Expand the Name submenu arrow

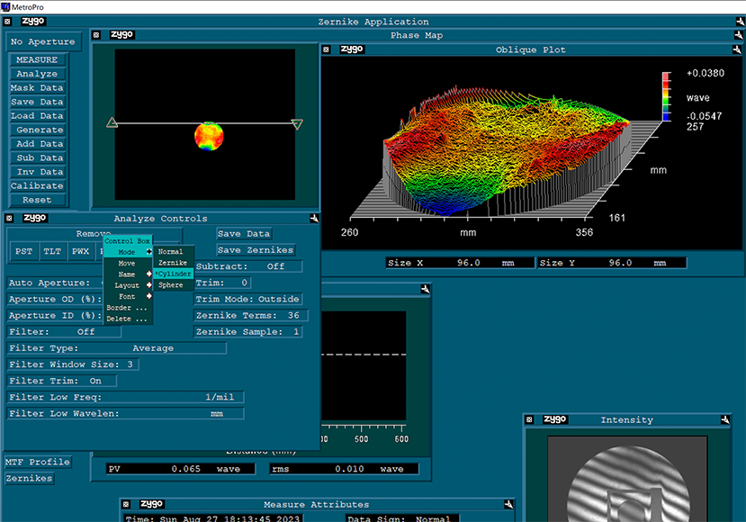[149, 274]
